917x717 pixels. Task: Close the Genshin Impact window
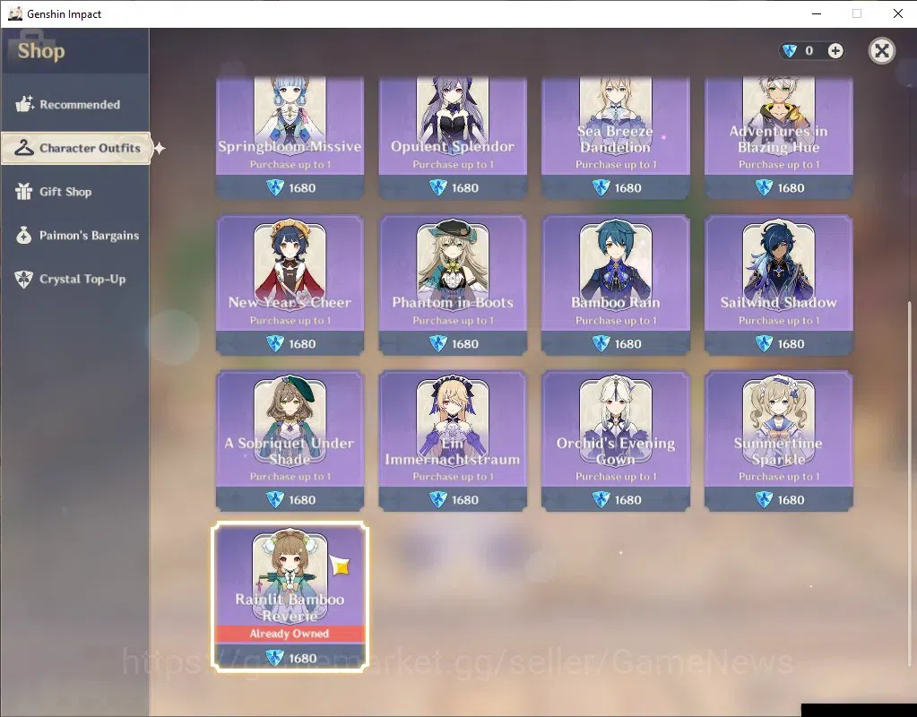pyautogui.click(x=897, y=13)
